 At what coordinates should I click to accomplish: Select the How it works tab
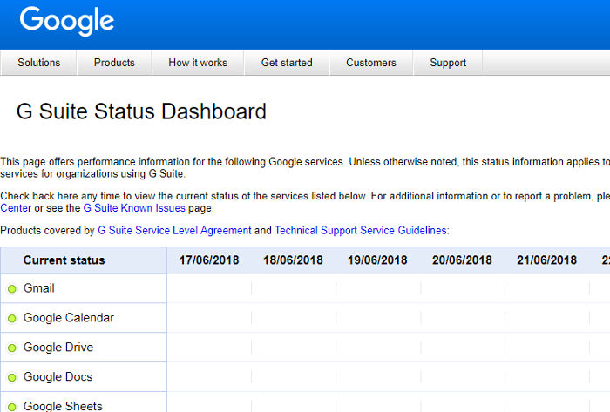pyautogui.click(x=198, y=63)
